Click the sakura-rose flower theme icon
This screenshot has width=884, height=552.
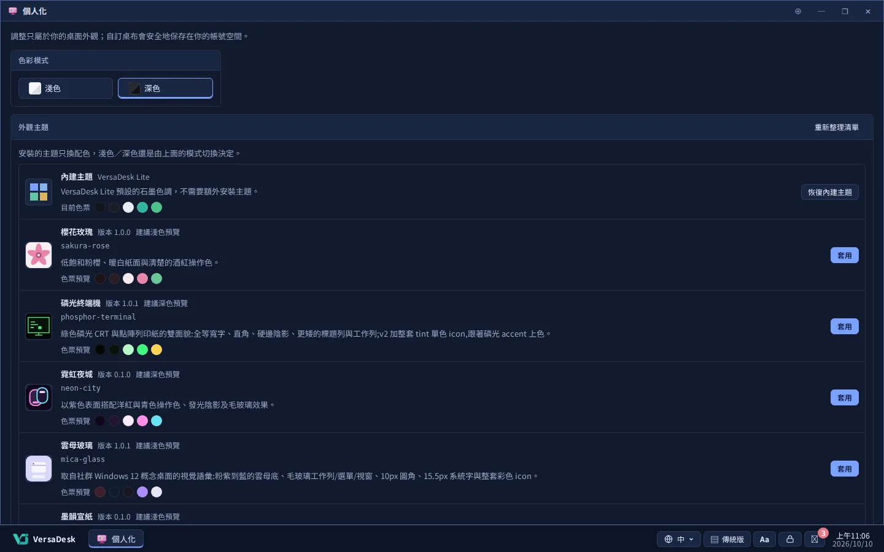pyautogui.click(x=39, y=255)
